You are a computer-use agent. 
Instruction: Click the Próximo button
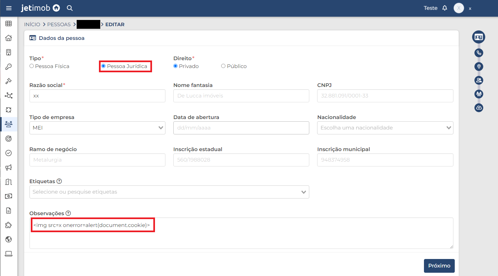439,266
